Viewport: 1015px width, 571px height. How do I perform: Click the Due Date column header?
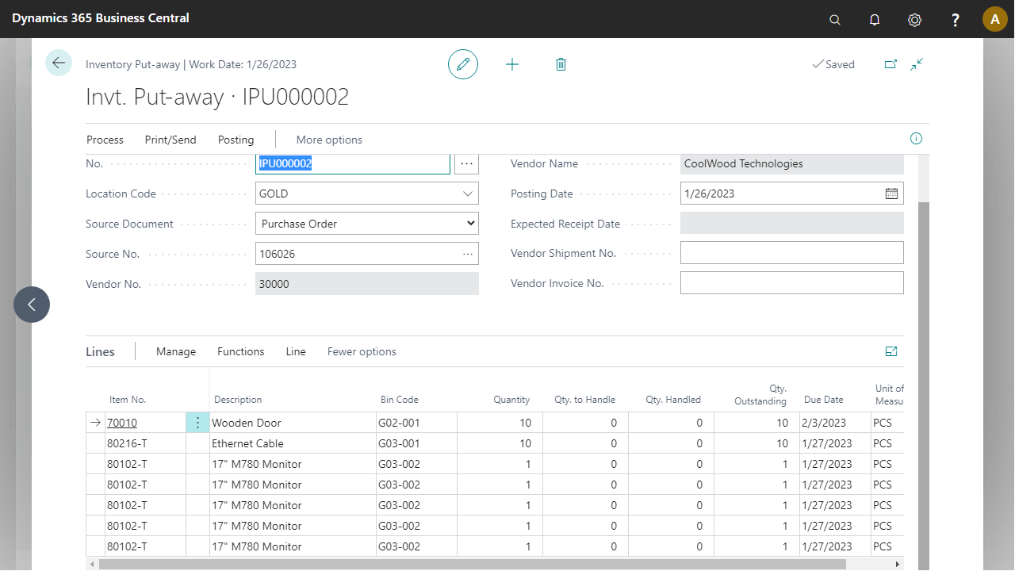pos(824,400)
